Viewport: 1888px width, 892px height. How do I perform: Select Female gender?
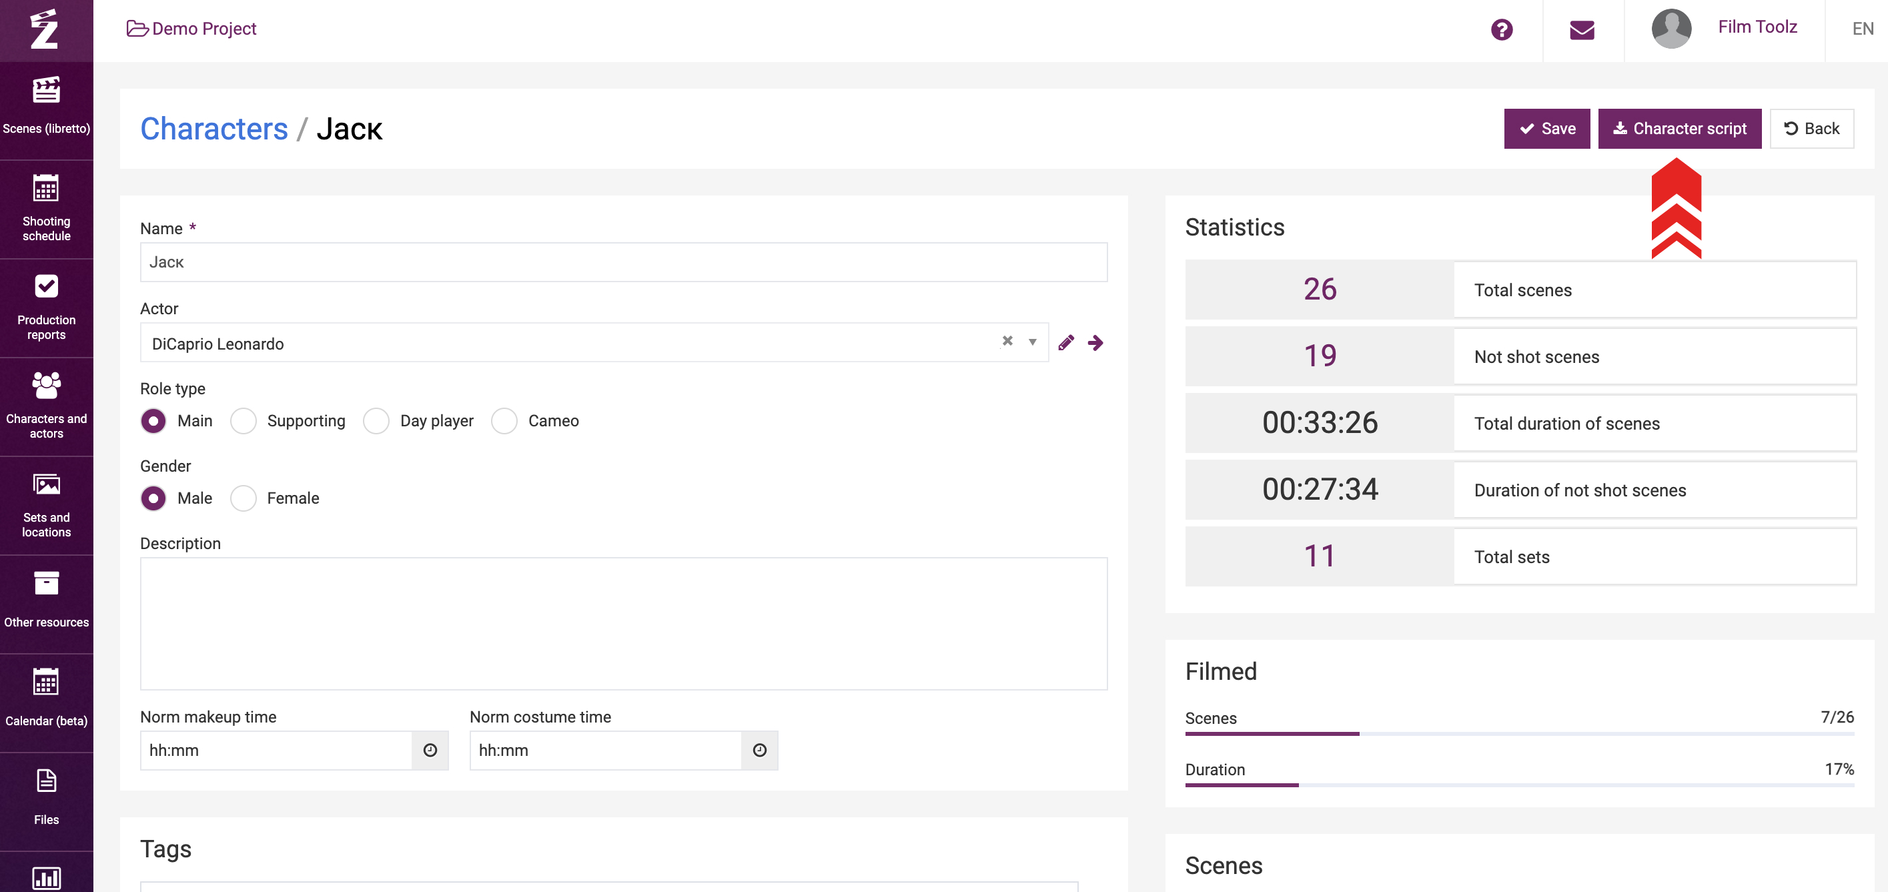[244, 498]
